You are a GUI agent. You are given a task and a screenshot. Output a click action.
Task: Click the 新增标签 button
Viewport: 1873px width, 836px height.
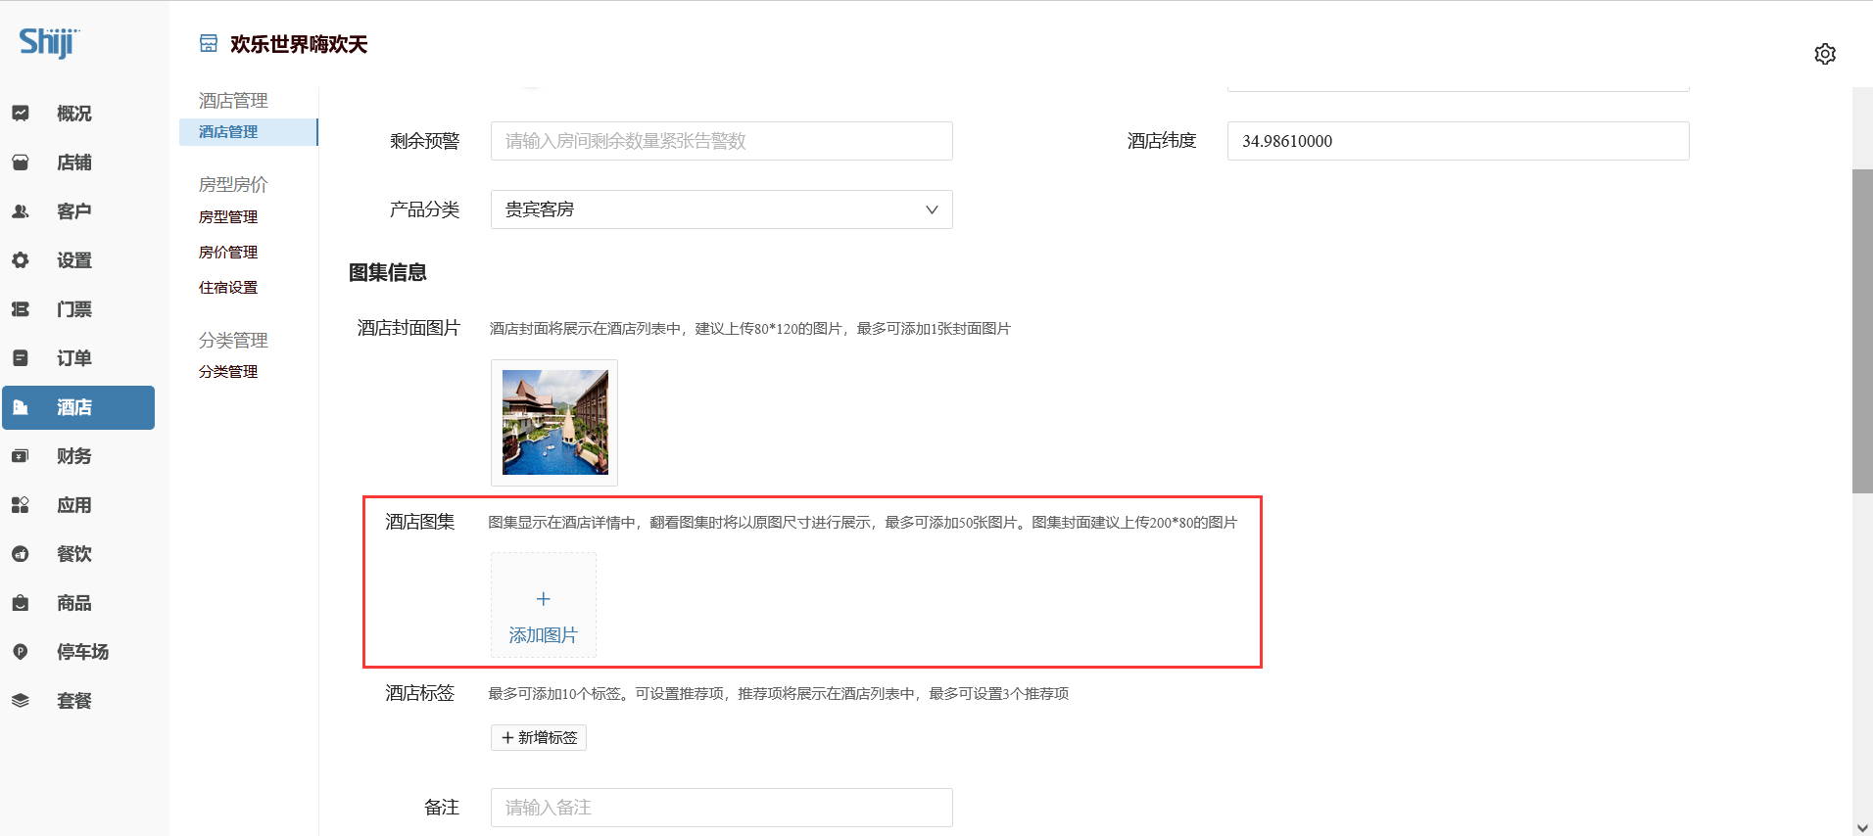pyautogui.click(x=539, y=737)
